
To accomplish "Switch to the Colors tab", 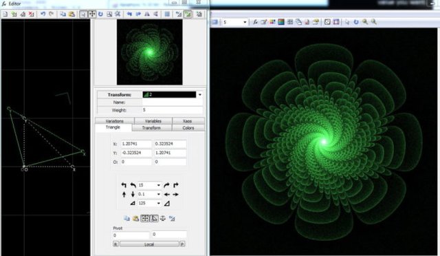I will tap(188, 128).
